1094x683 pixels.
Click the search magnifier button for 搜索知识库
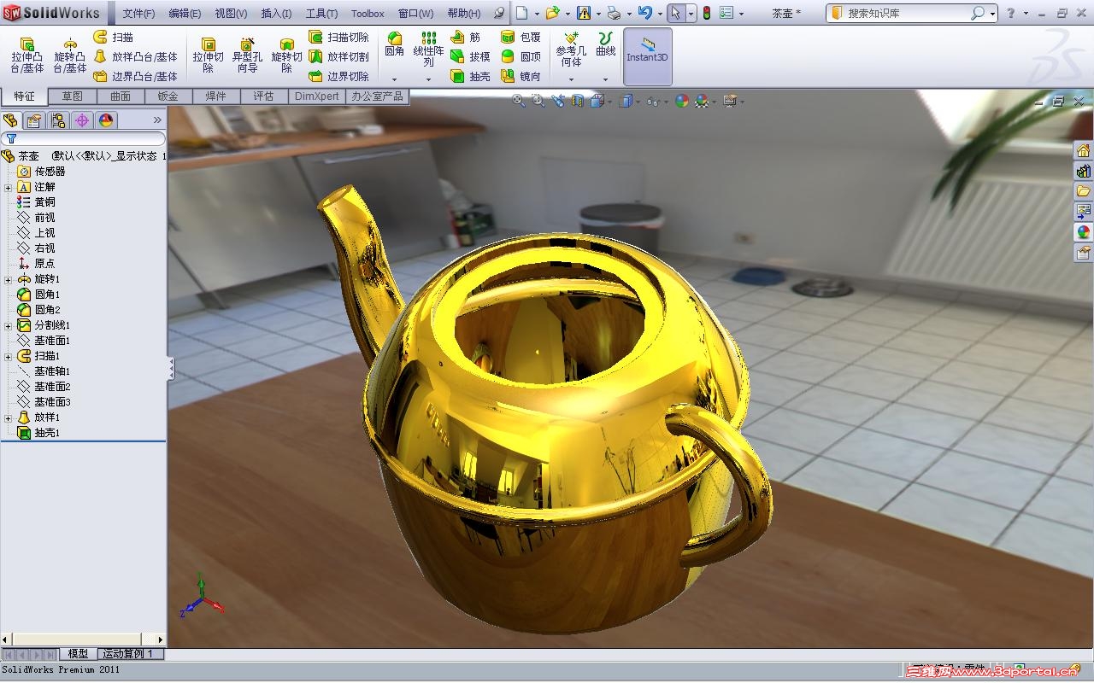[x=978, y=14]
